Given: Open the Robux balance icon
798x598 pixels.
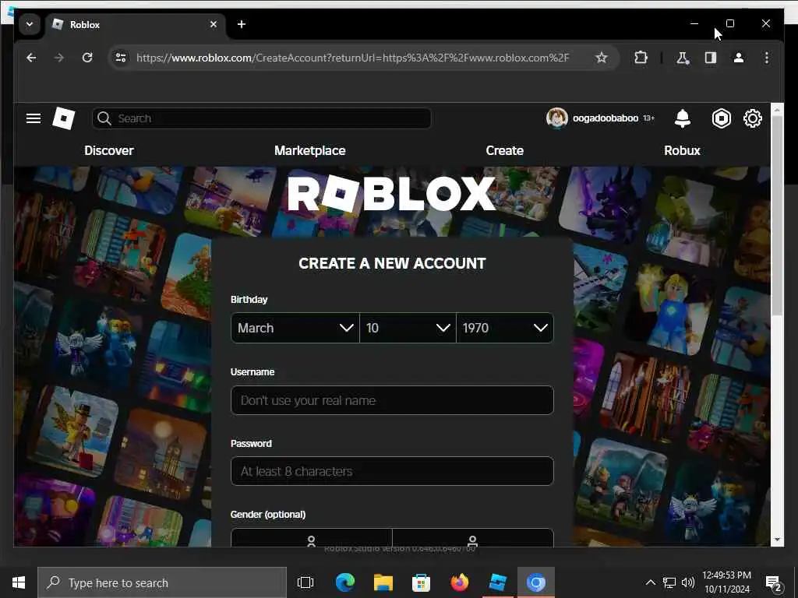Looking at the screenshot, I should click(721, 118).
